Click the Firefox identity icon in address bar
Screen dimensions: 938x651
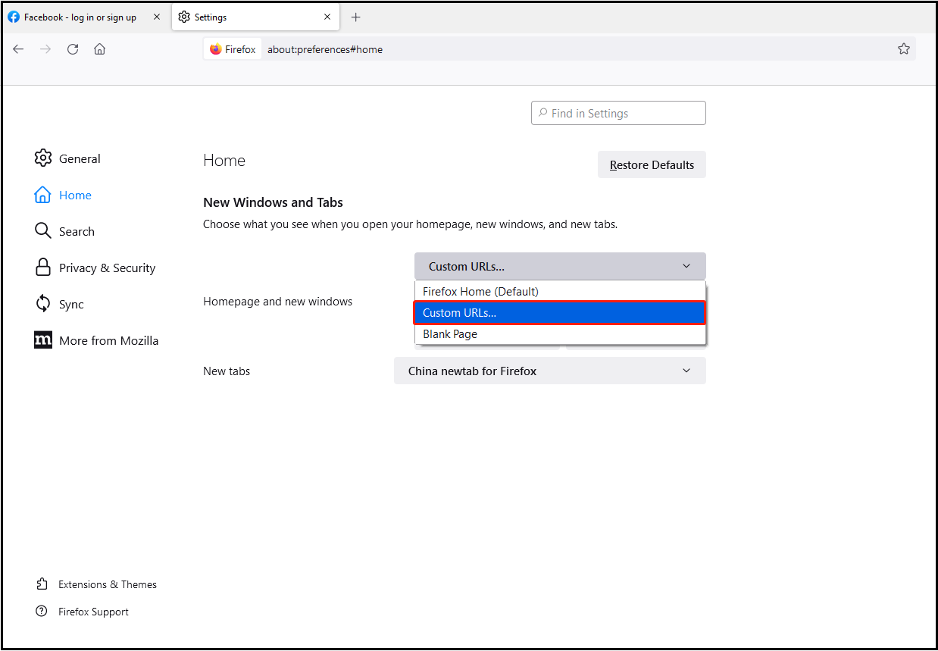coord(216,49)
